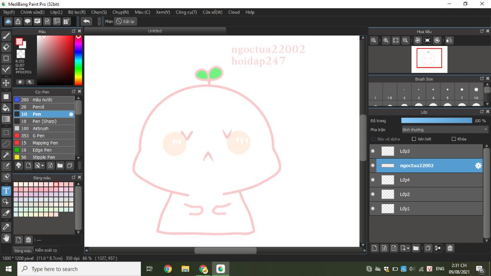Image resolution: width=491 pixels, height=276 pixels.
Task: Open the Bộ lọc(R) menu
Action: (x=77, y=12)
